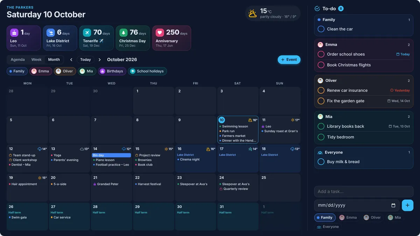This screenshot has width=420, height=236.
Task: Click the birthday cake icon on Leo's countdown card
Action: (x=14, y=33)
